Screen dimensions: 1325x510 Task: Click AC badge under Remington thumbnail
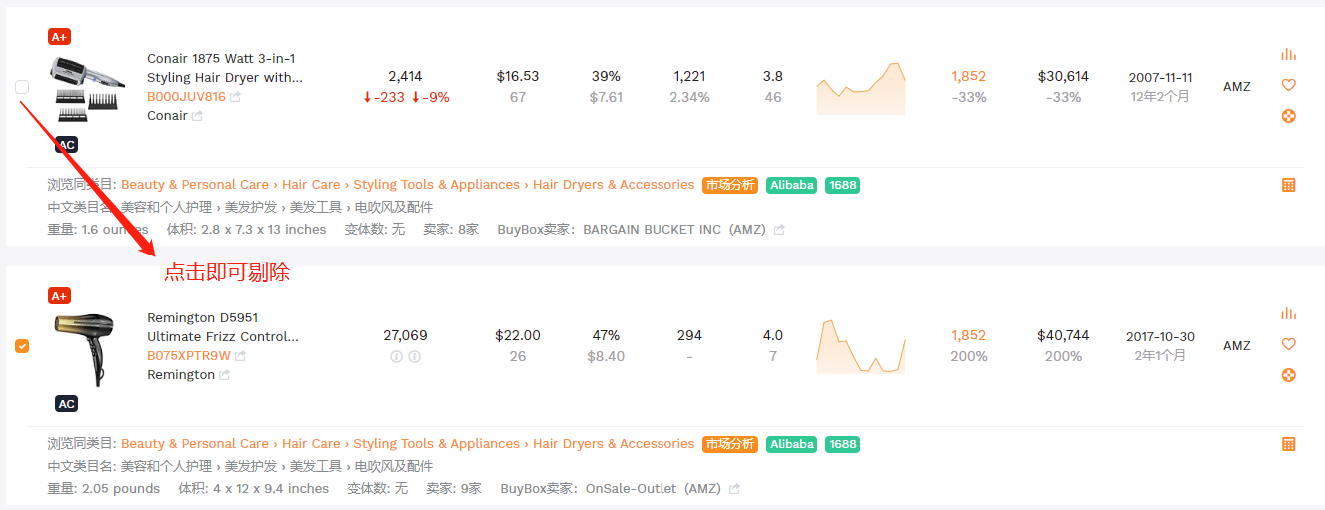(x=66, y=404)
